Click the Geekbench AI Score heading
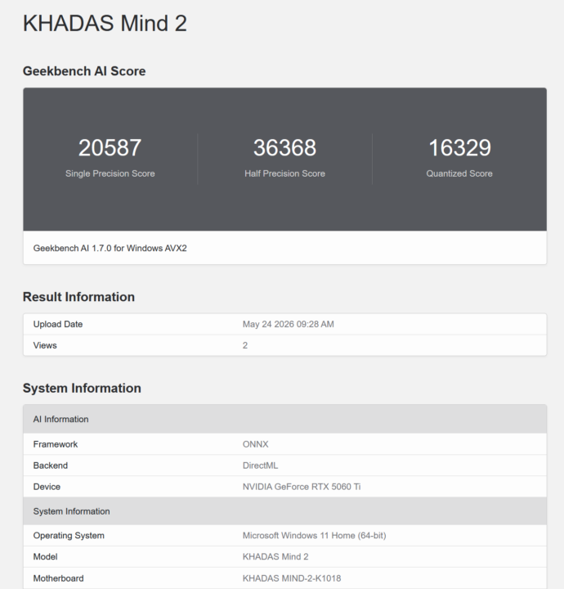This screenshot has height=589, width=564. (x=84, y=71)
